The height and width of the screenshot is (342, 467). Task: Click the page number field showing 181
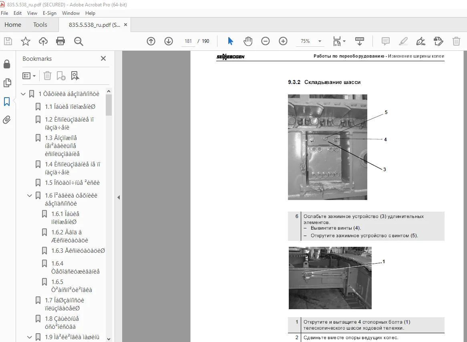pos(188,41)
